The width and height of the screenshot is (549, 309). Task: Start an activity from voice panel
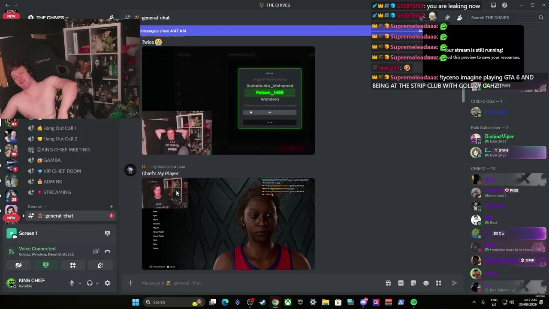[x=73, y=265]
